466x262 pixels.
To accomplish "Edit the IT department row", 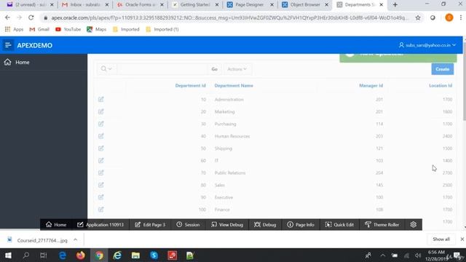I will pos(101,160).
